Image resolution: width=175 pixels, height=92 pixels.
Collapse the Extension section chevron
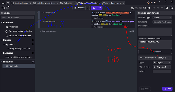pos(2,22)
